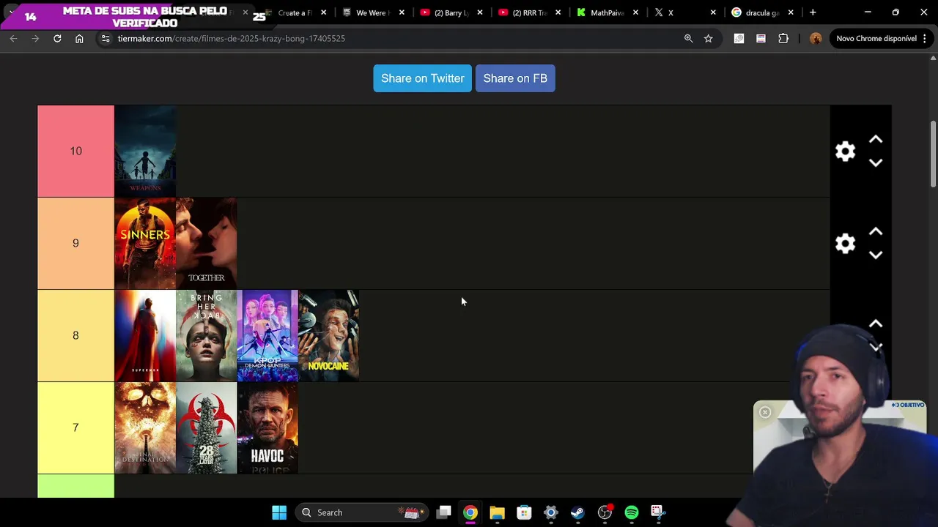Select the 28 Years Later poster
Image resolution: width=938 pixels, height=527 pixels.
[206, 427]
